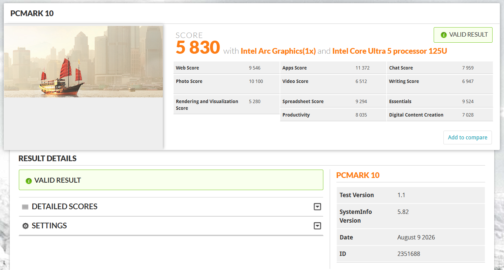504x270 pixels.
Task: Select the Digital Content Creation value 7 028
Action: click(468, 115)
